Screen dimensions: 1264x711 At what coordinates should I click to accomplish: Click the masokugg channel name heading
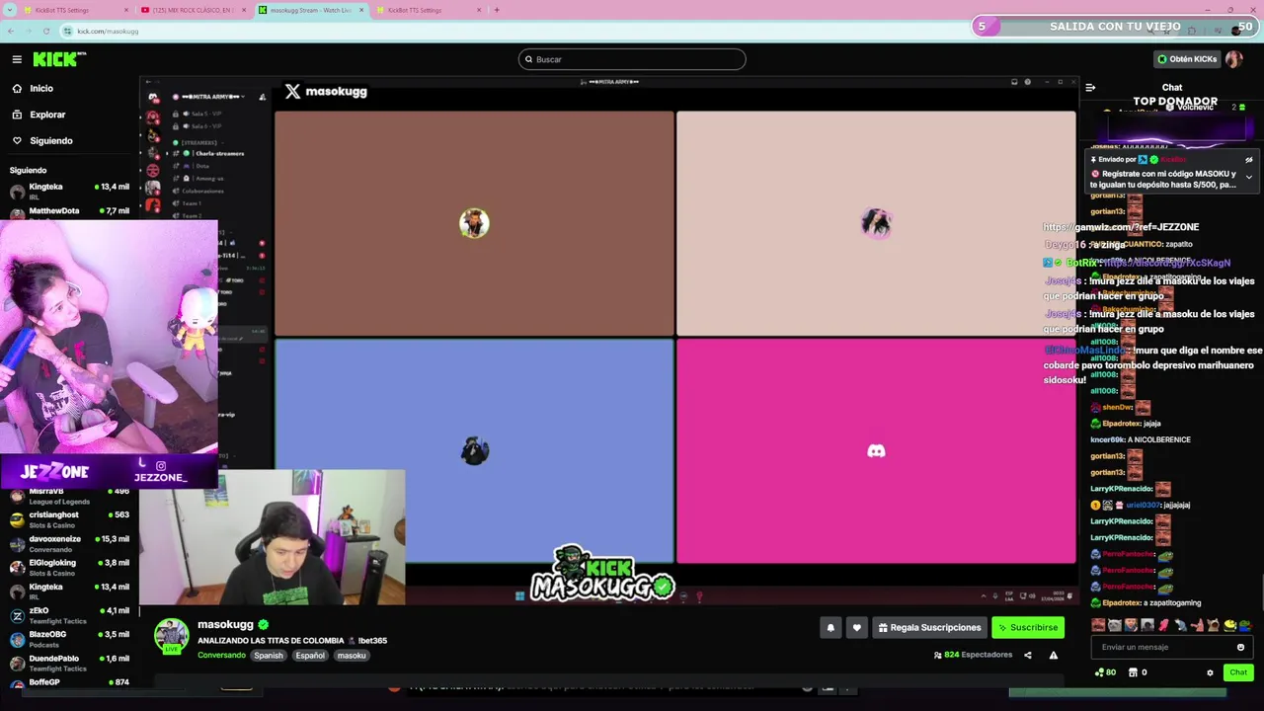pyautogui.click(x=225, y=625)
